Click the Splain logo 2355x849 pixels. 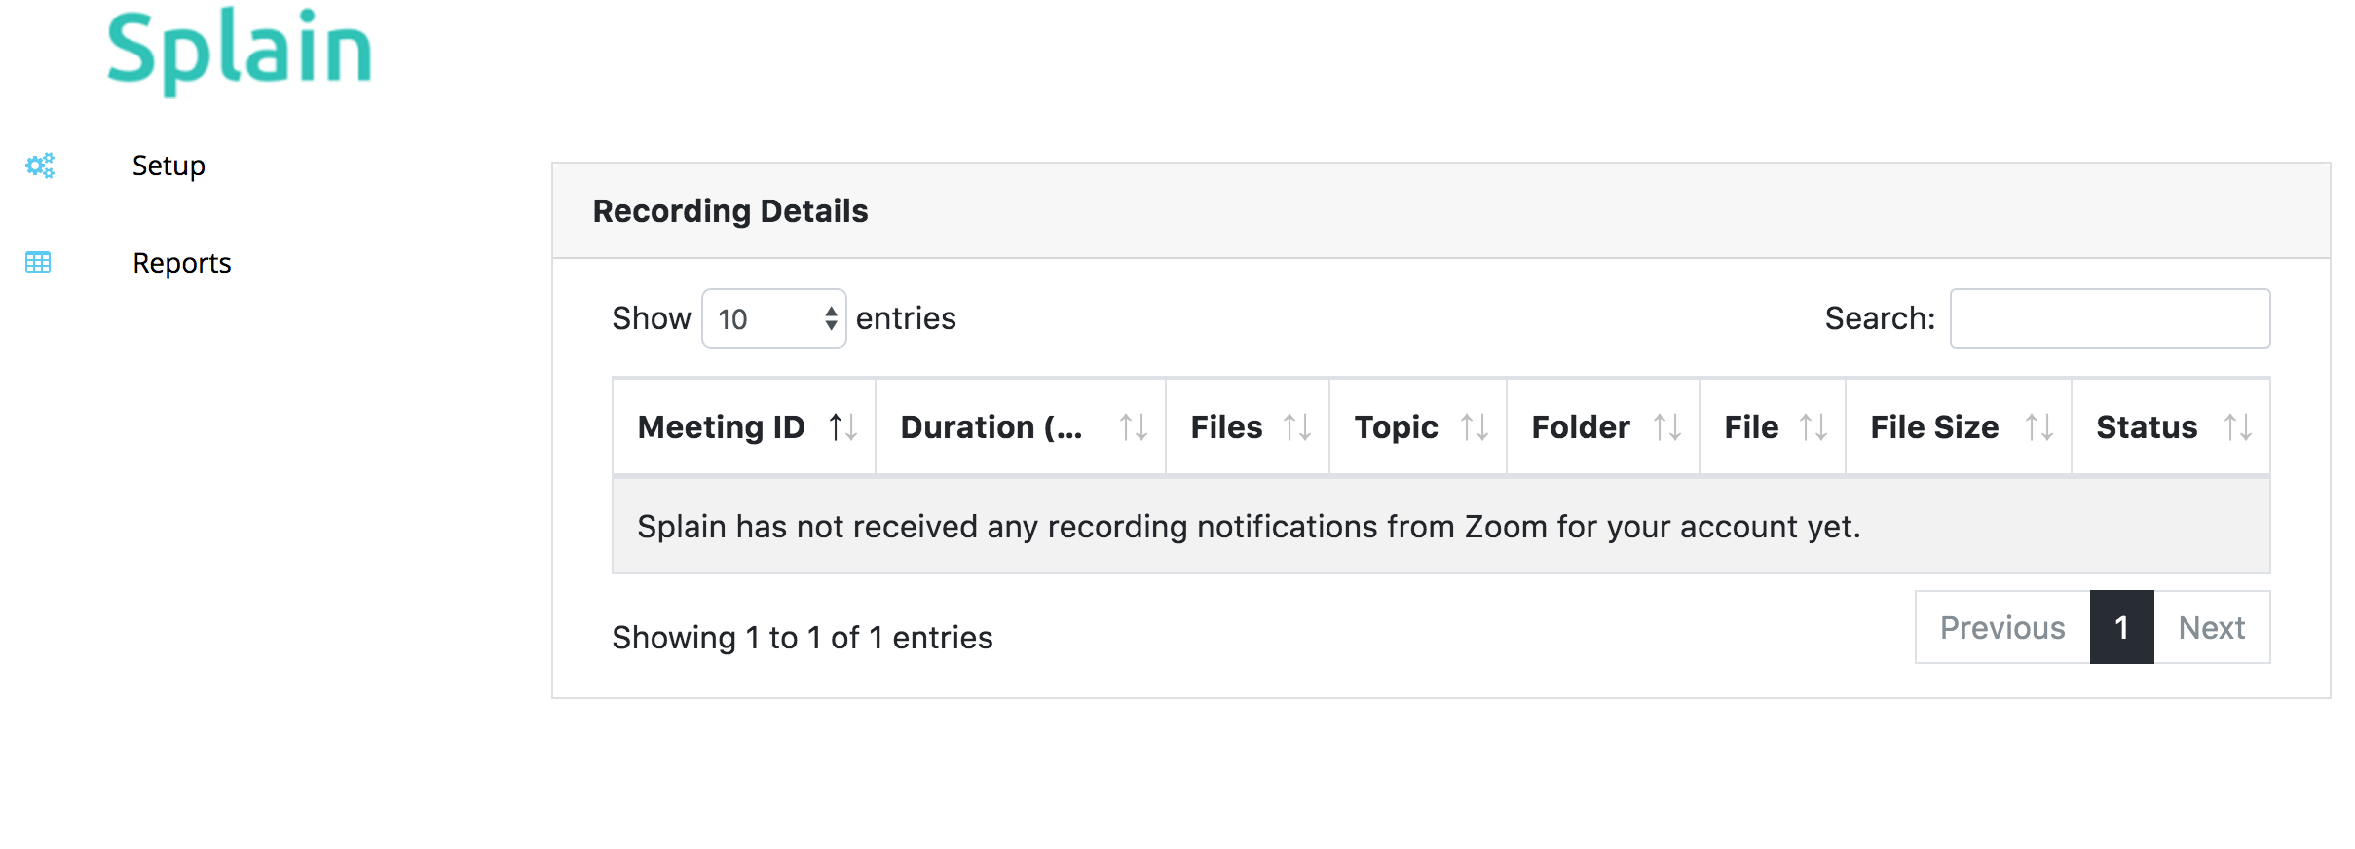[x=240, y=51]
